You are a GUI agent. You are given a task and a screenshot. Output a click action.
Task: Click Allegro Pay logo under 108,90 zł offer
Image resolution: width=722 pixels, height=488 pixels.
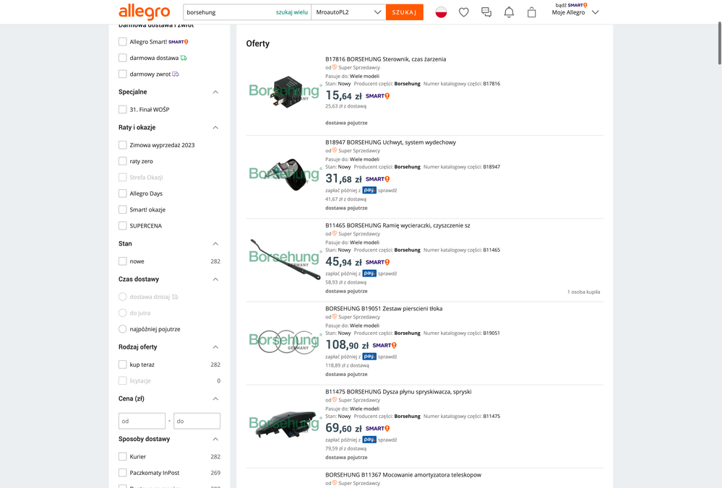pyautogui.click(x=369, y=357)
